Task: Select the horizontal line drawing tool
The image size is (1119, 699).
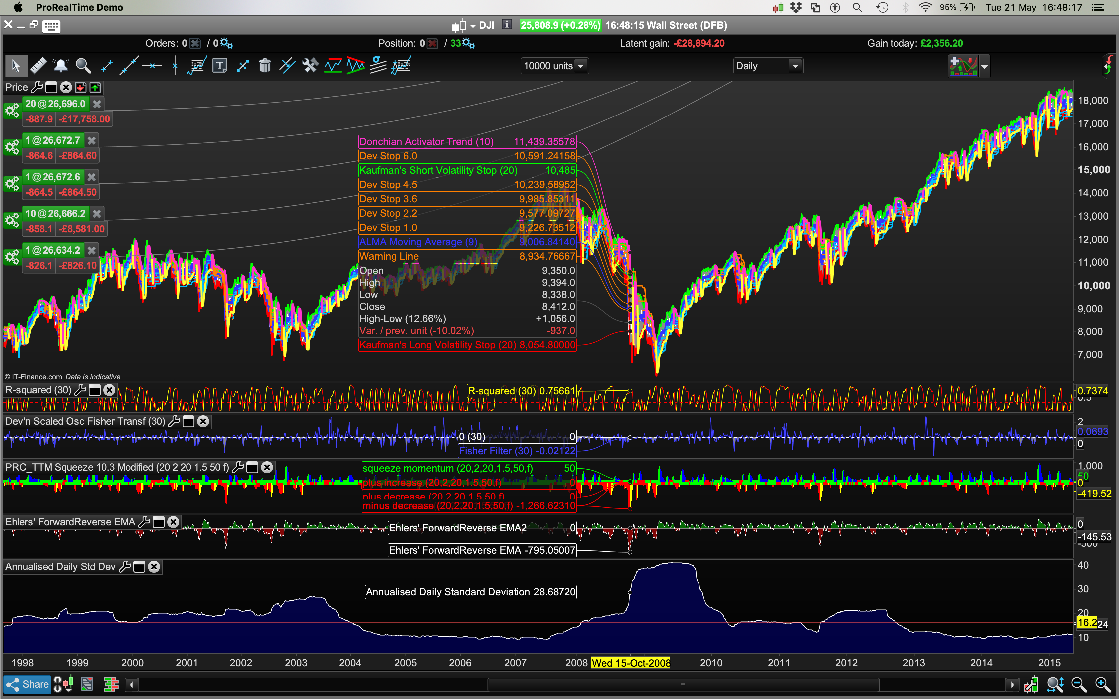Action: tap(152, 66)
